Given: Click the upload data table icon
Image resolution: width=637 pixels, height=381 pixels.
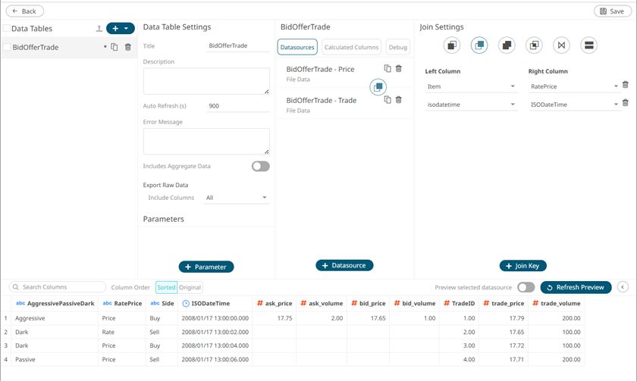Looking at the screenshot, I should 99,29.
